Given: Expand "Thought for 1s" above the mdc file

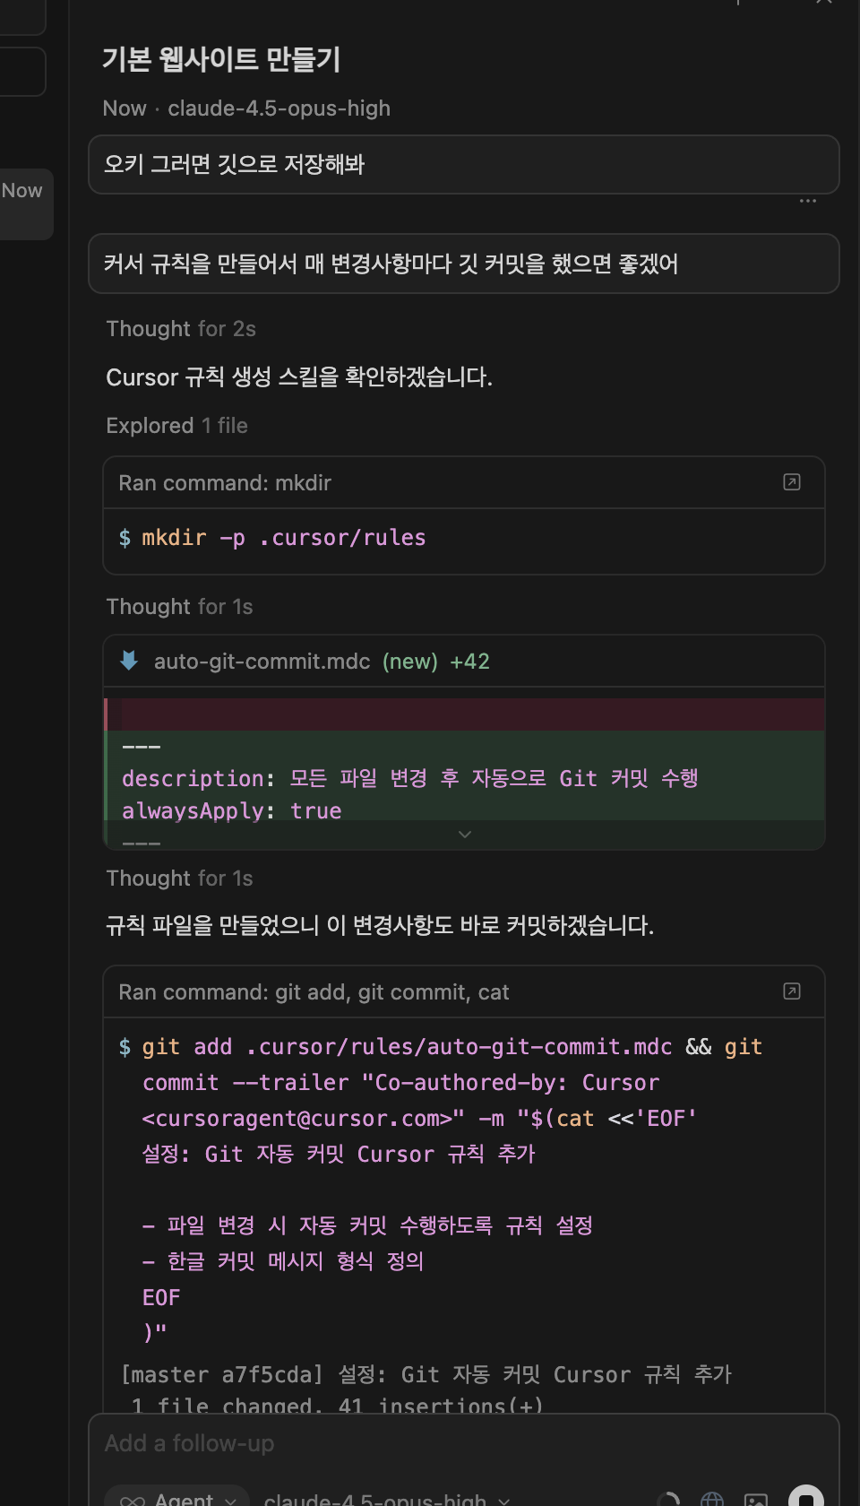Looking at the screenshot, I should (x=179, y=607).
